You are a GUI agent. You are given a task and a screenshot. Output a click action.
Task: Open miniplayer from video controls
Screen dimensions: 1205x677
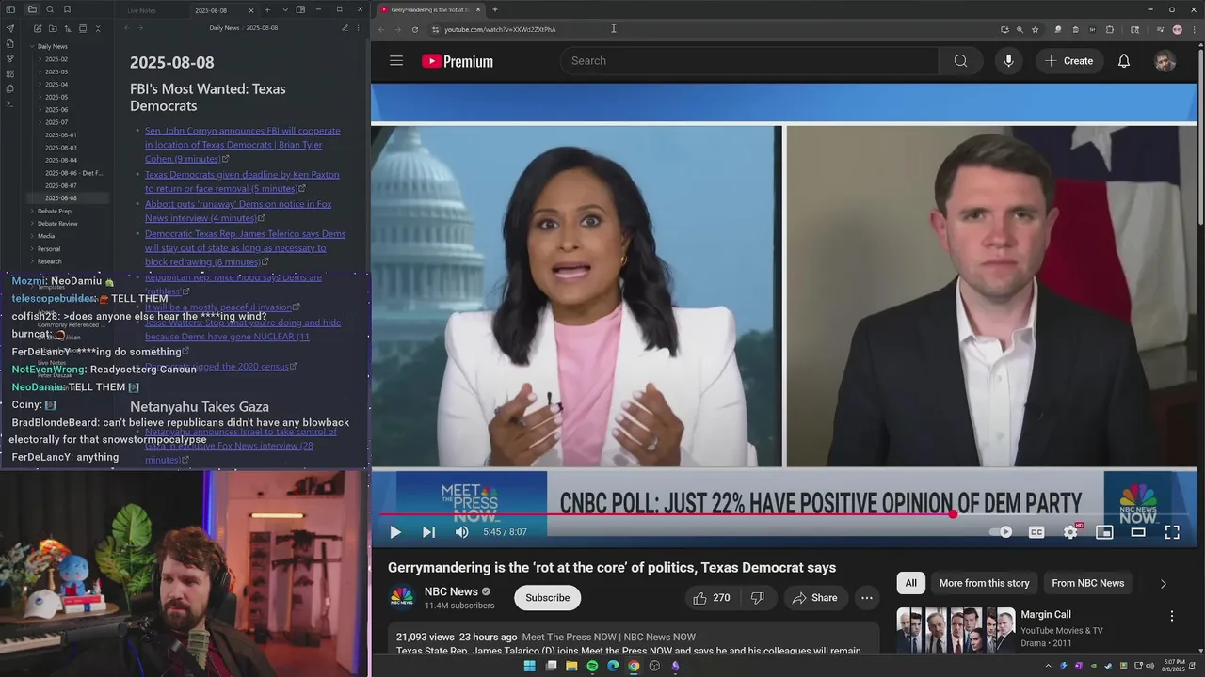(x=1104, y=532)
